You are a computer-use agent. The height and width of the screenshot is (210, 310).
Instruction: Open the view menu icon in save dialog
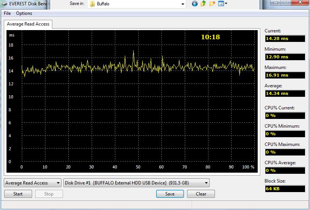tap(223, 4)
